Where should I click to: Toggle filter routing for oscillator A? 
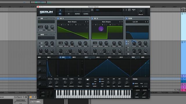tap(126, 42)
